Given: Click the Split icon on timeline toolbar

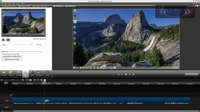Looking at the screenshot, I should tap(38, 80).
